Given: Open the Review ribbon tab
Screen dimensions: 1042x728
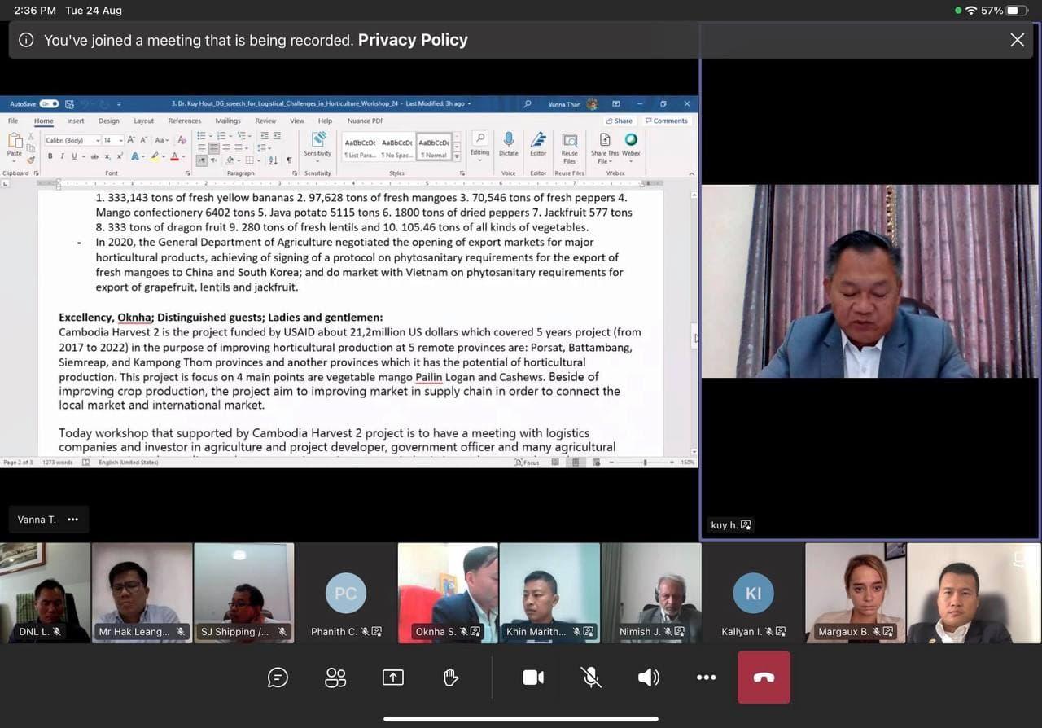Looking at the screenshot, I should point(265,121).
